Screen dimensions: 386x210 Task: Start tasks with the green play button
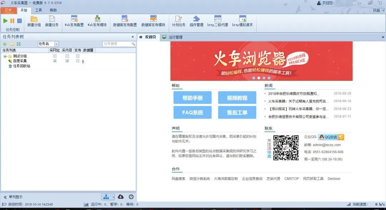click(5, 21)
